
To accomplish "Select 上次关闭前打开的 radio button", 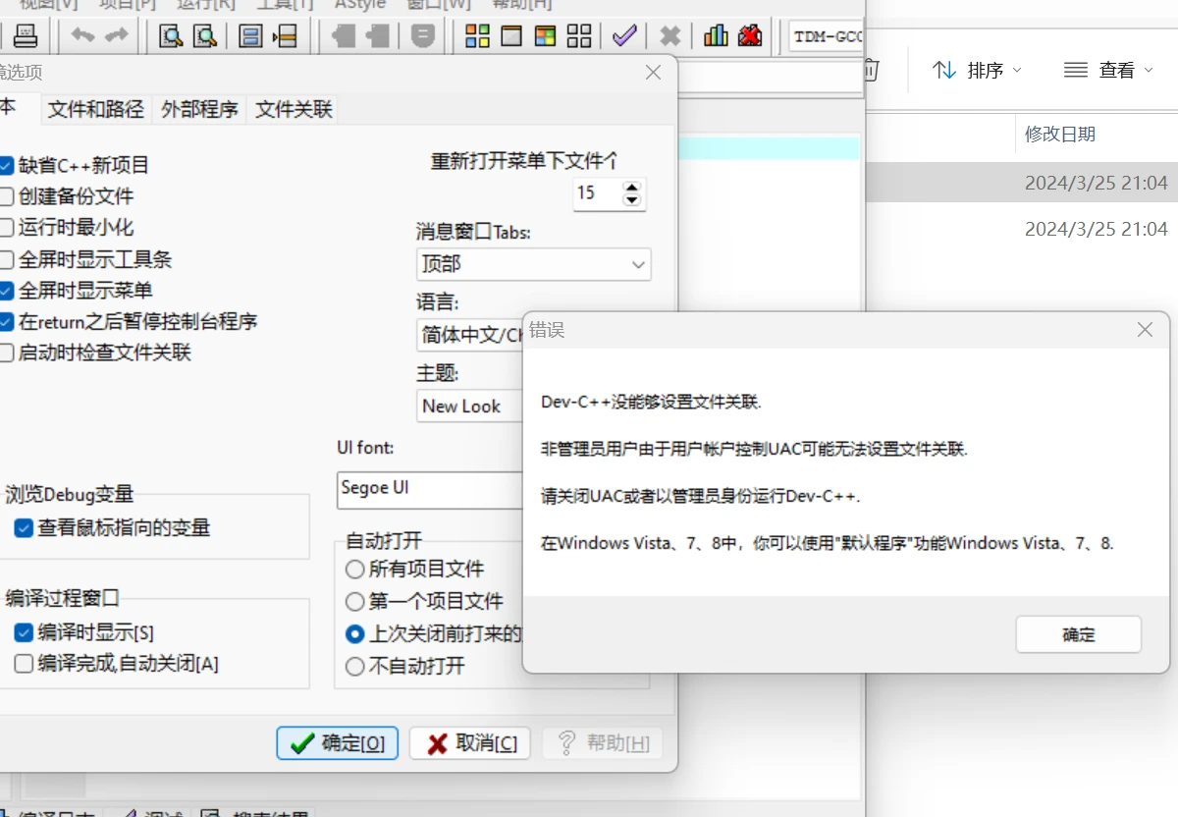I will pos(354,633).
